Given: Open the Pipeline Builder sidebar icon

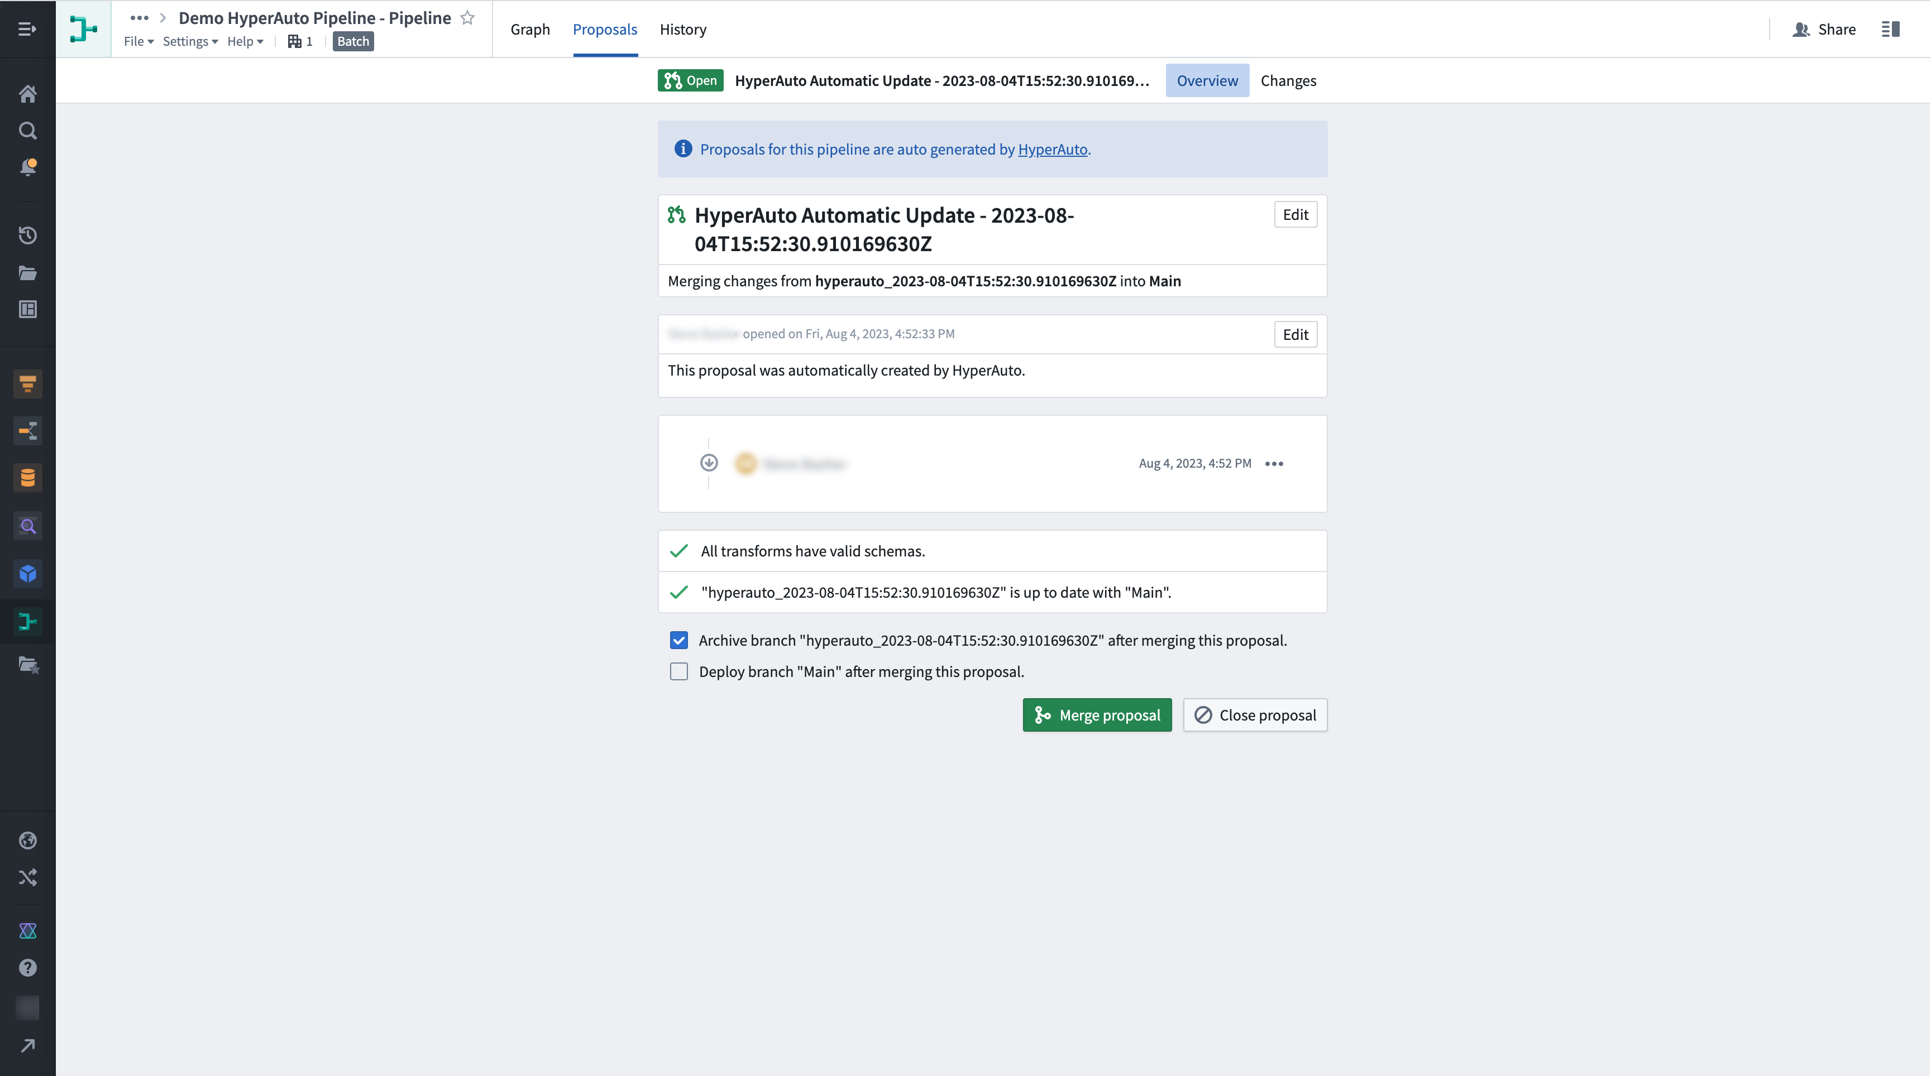Looking at the screenshot, I should [28, 622].
